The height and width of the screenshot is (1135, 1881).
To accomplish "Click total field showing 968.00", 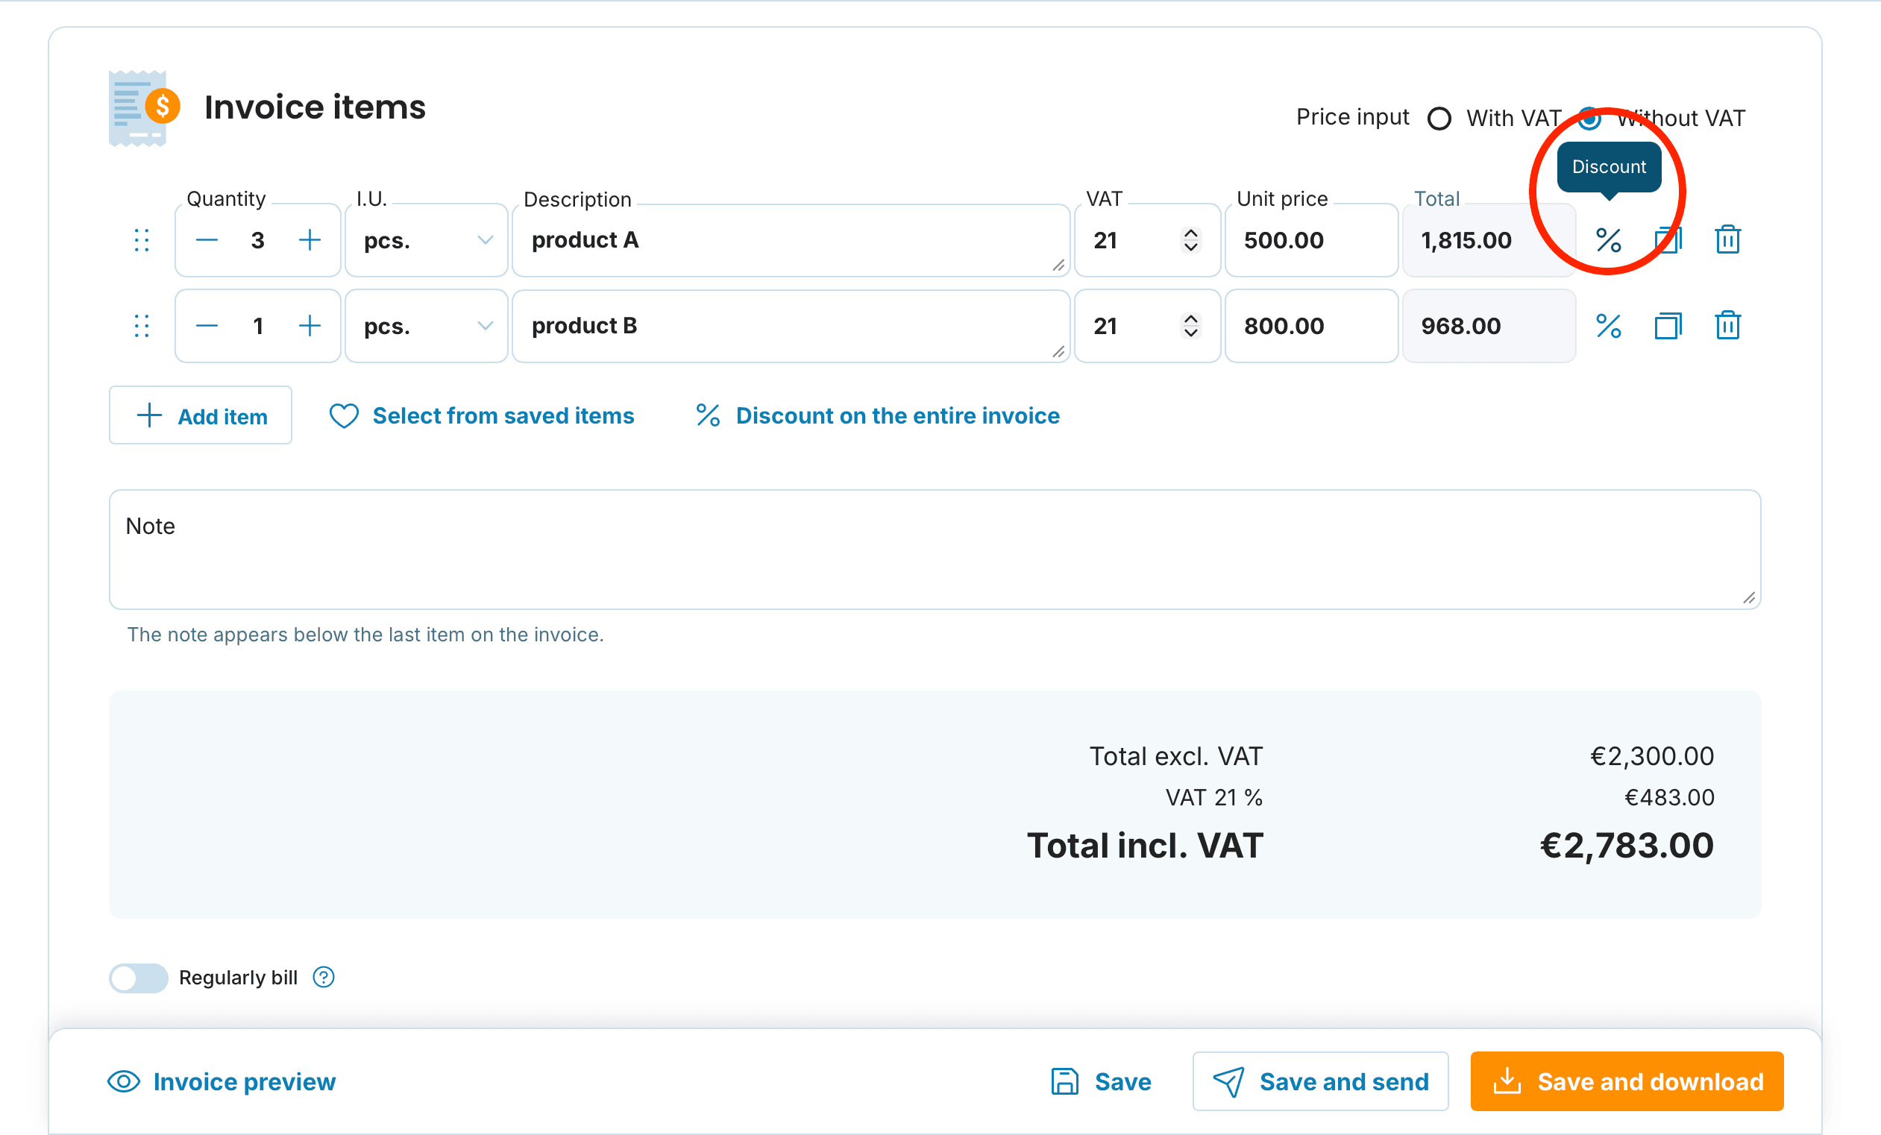I will coord(1489,326).
